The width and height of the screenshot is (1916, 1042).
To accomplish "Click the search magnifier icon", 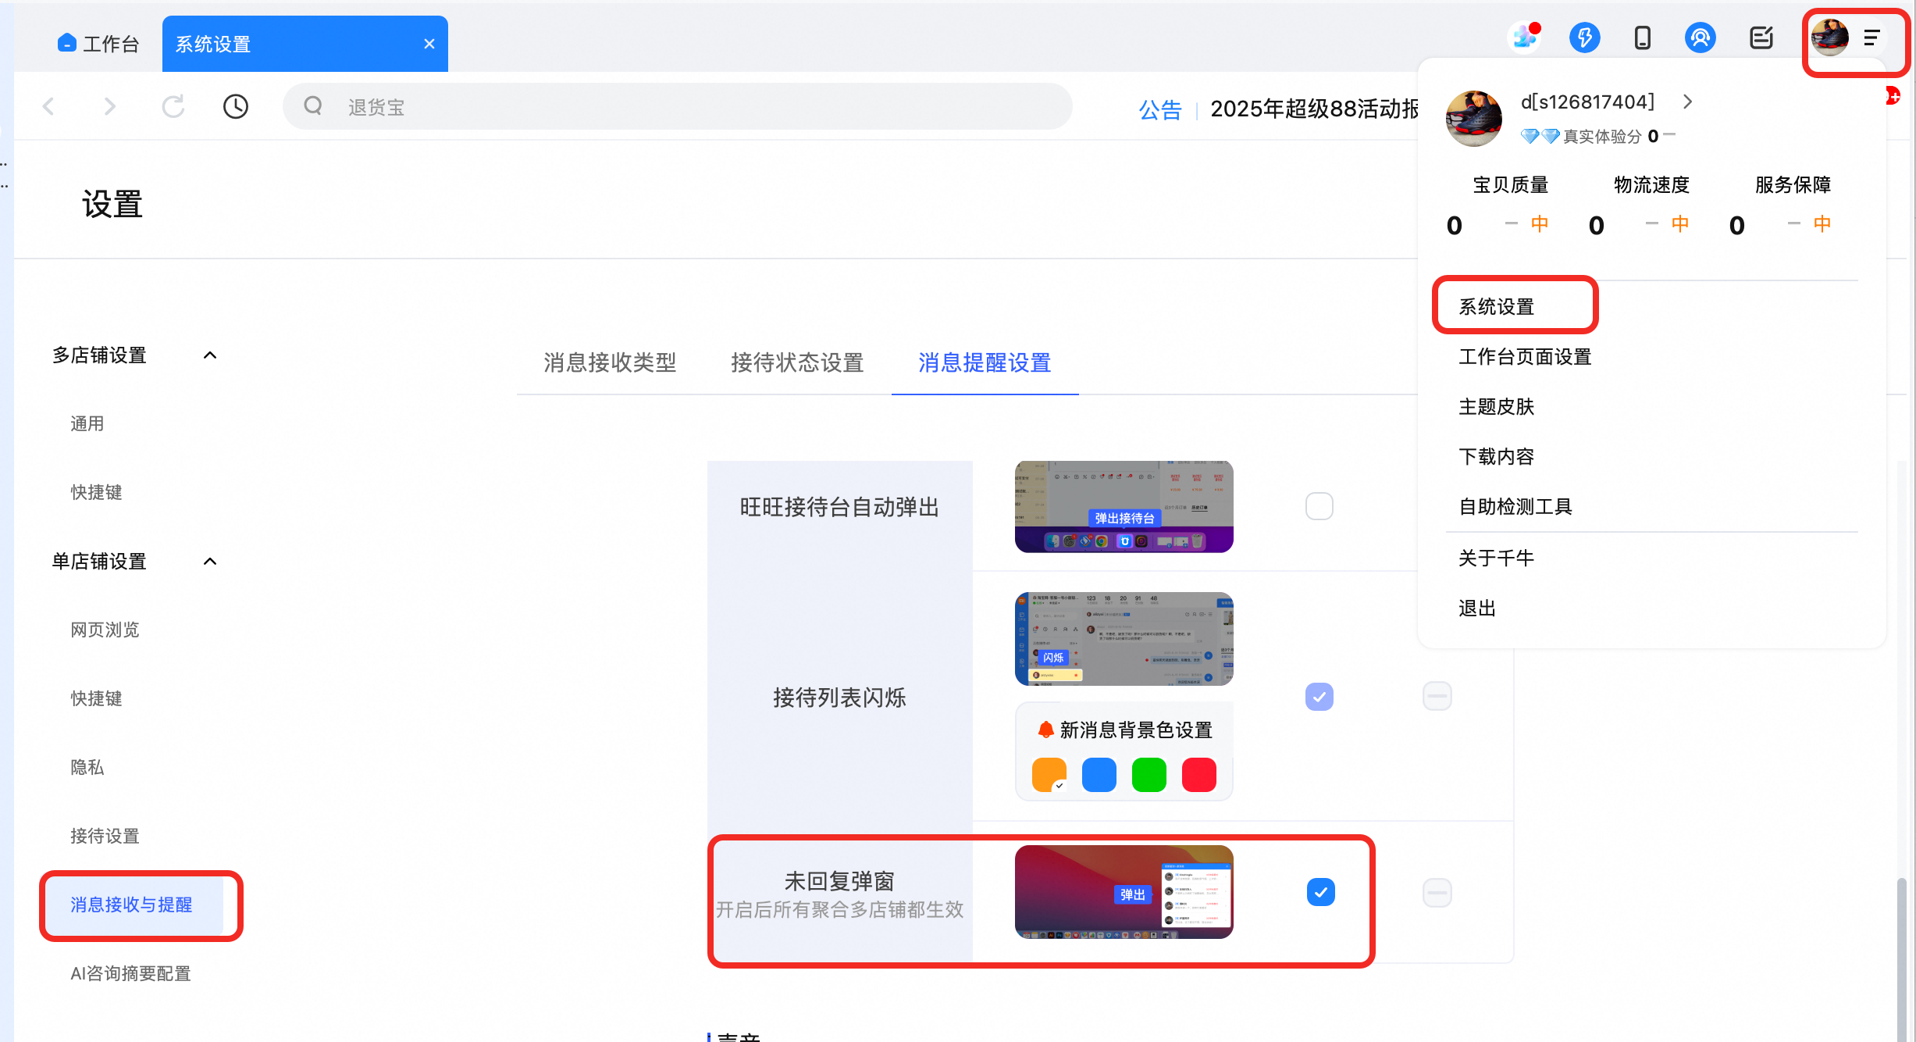I will click(313, 105).
